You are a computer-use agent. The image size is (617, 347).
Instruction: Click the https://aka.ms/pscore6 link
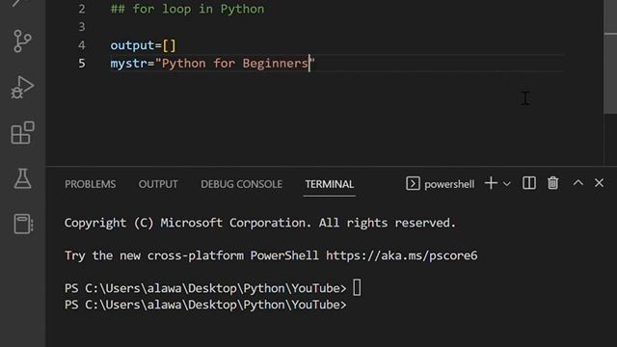[401, 255]
